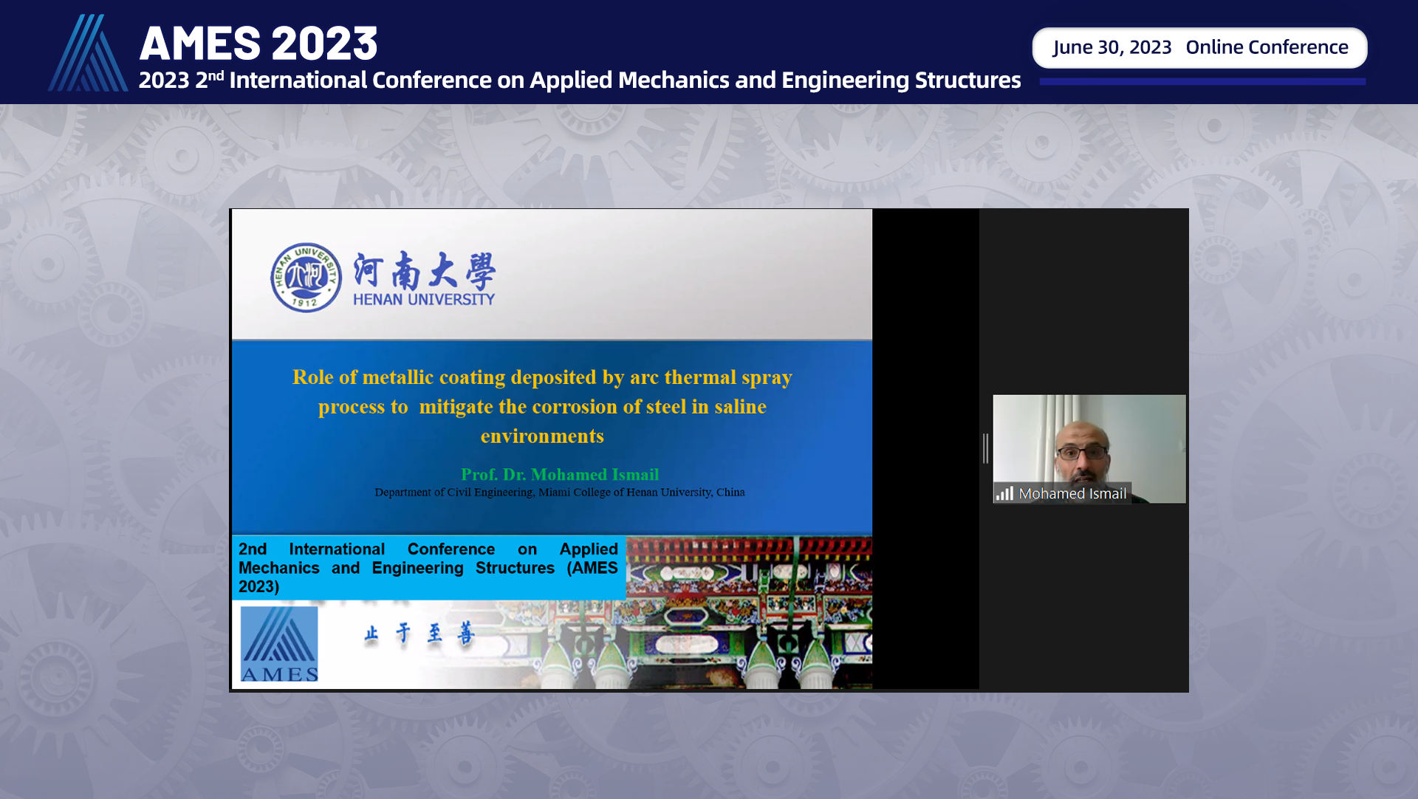Viewport: 1418px width, 799px height.
Task: Click the full conference title below the AMES 2023 heading
Action: [x=580, y=80]
